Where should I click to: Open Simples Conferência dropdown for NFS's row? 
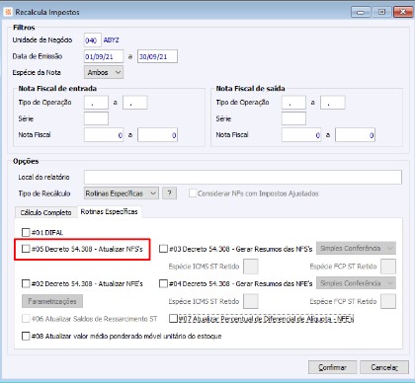[356, 248]
